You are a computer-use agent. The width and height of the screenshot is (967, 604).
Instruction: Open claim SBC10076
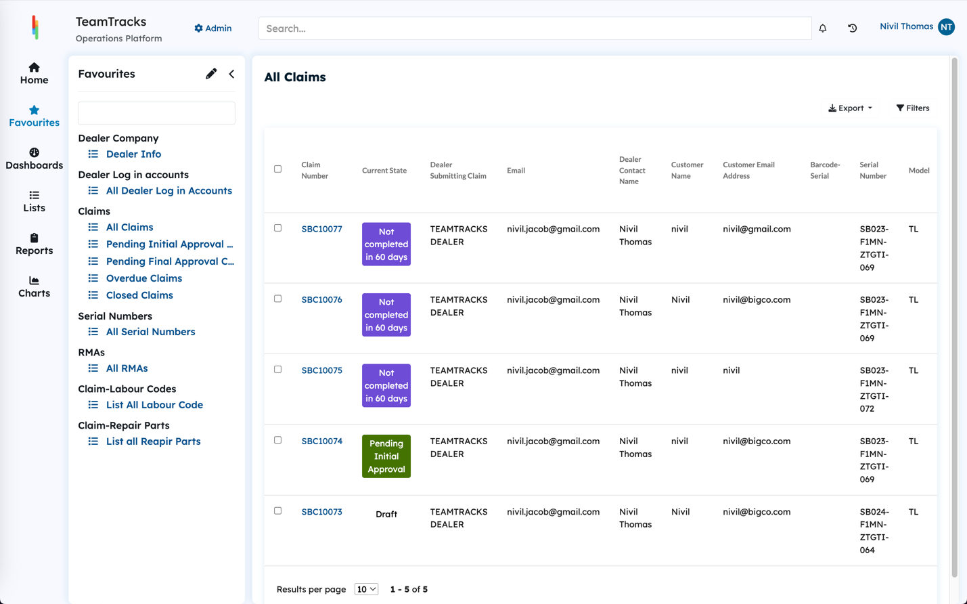321,300
